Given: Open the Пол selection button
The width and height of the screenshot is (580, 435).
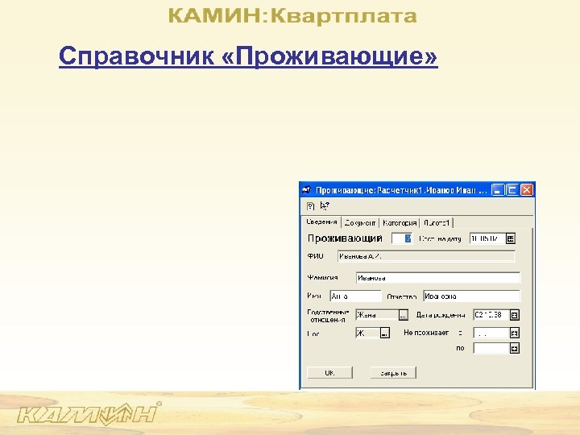Looking at the screenshot, I should click(x=385, y=333).
